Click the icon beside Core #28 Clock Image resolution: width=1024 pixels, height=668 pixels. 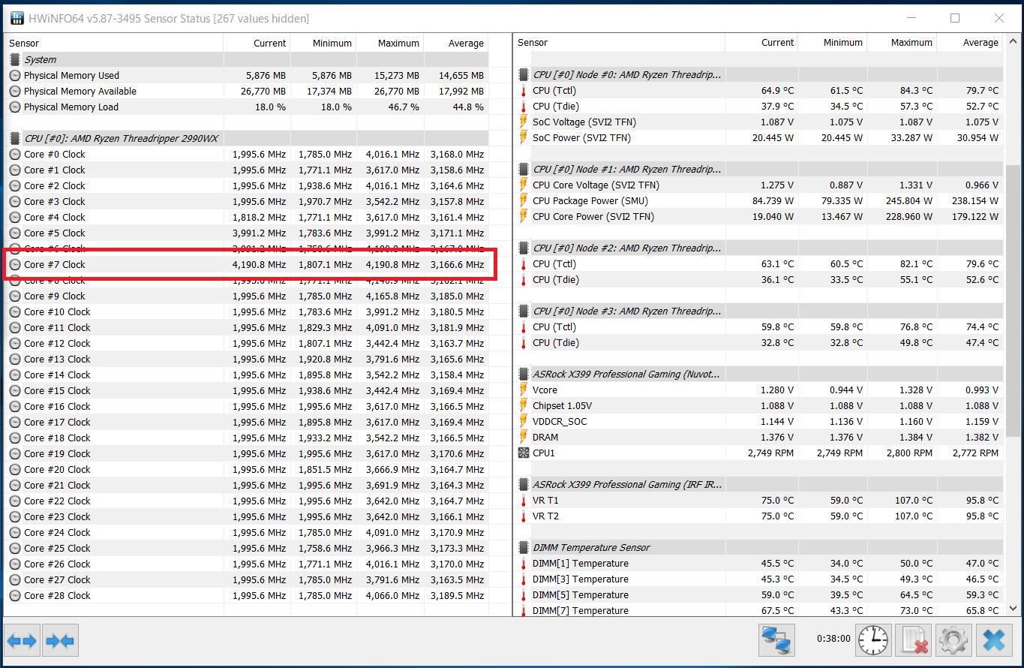15,595
